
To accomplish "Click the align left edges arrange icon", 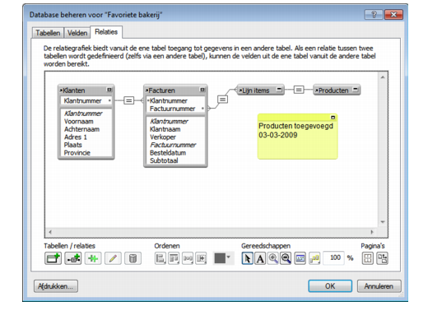I will click(x=160, y=258).
